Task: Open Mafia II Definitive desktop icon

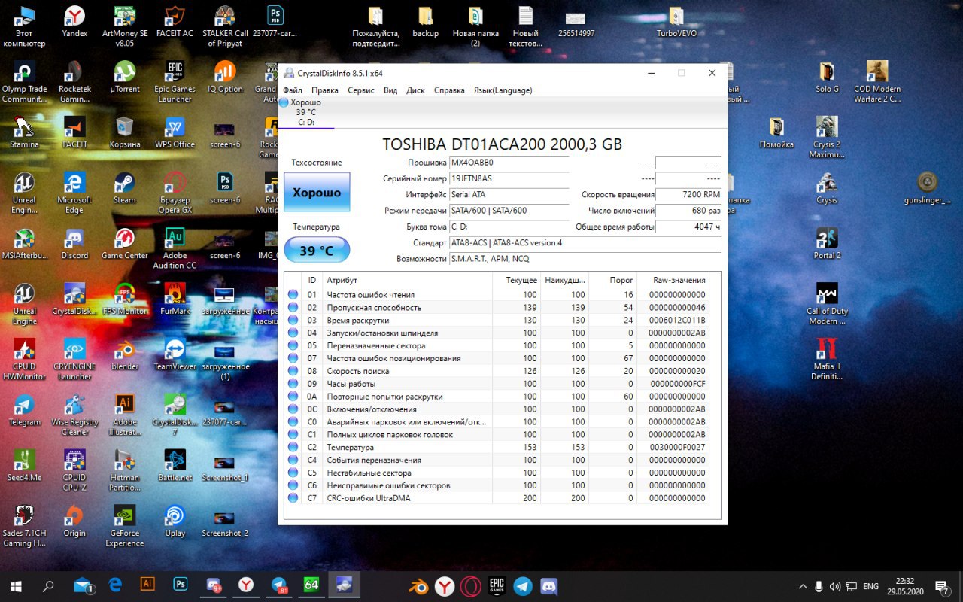Action: click(827, 360)
